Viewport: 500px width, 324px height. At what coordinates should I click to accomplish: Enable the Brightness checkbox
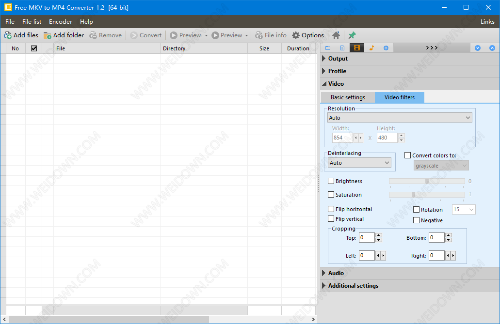tap(331, 181)
